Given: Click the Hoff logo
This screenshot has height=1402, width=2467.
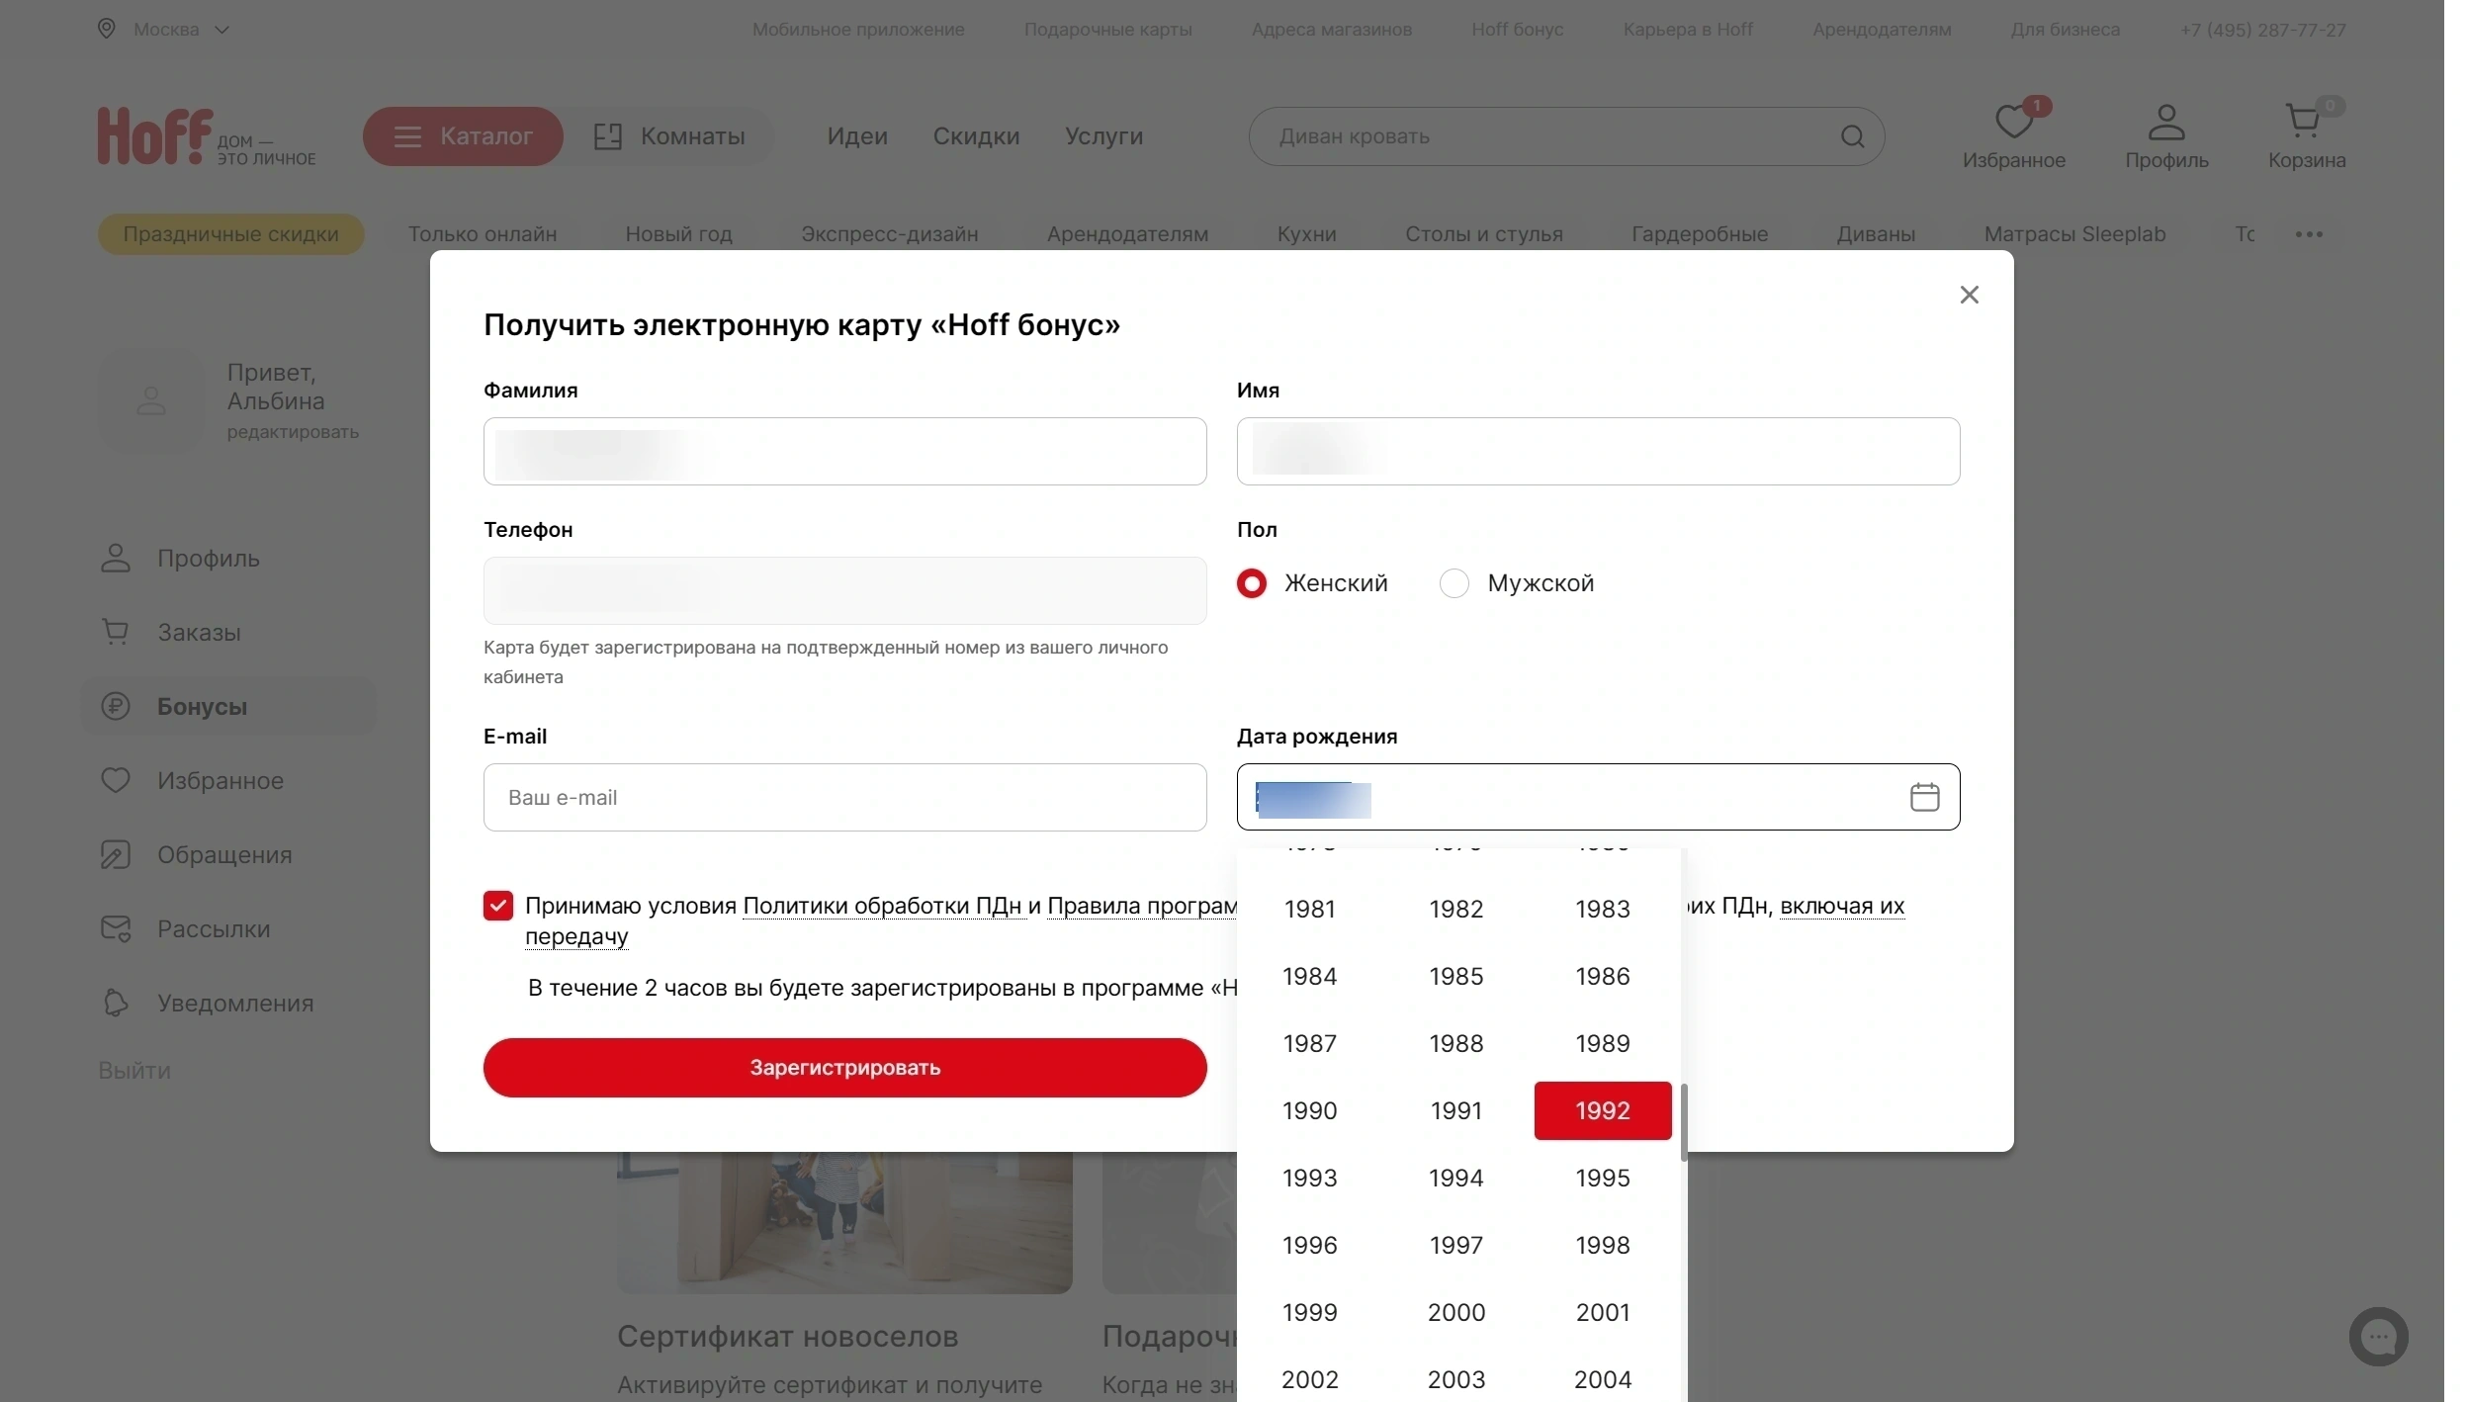Looking at the screenshot, I should coord(206,136).
